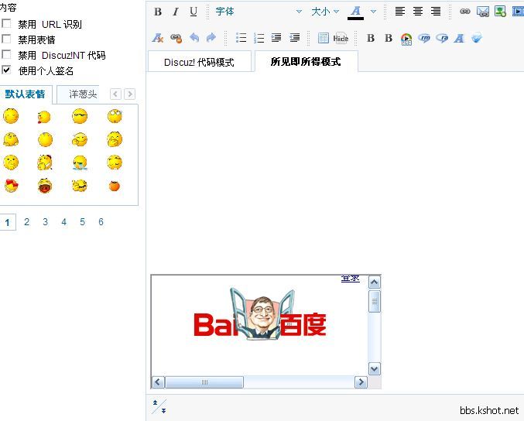Viewport: 524px width, 421px height.
Task: Insert Hide tag for hidden content
Action: [x=341, y=38]
